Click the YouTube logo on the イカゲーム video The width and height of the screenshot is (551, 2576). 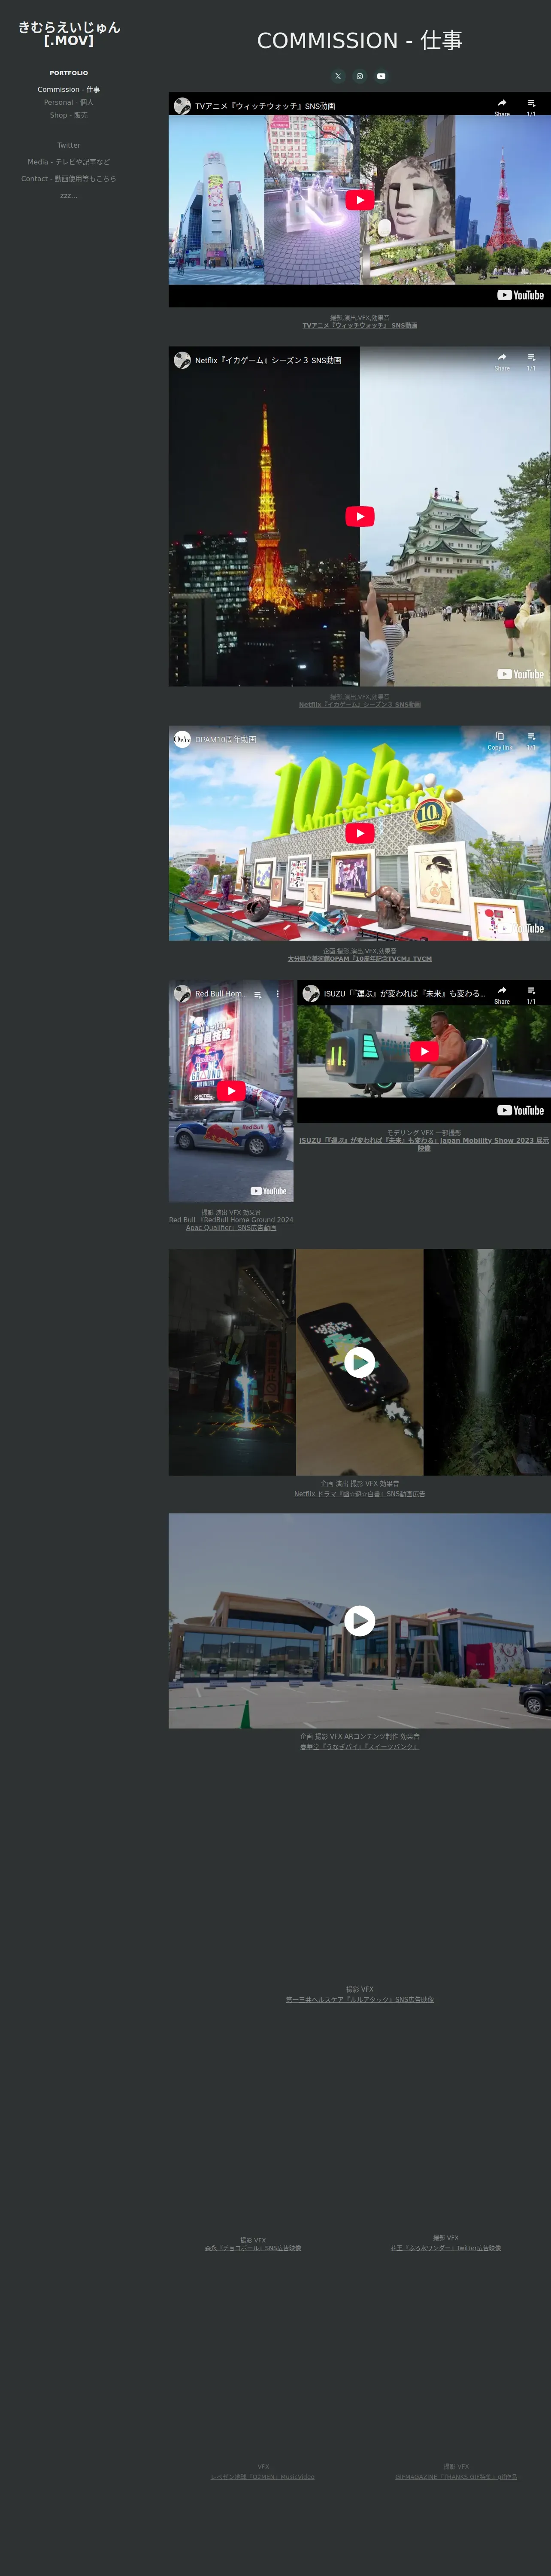[x=520, y=674]
